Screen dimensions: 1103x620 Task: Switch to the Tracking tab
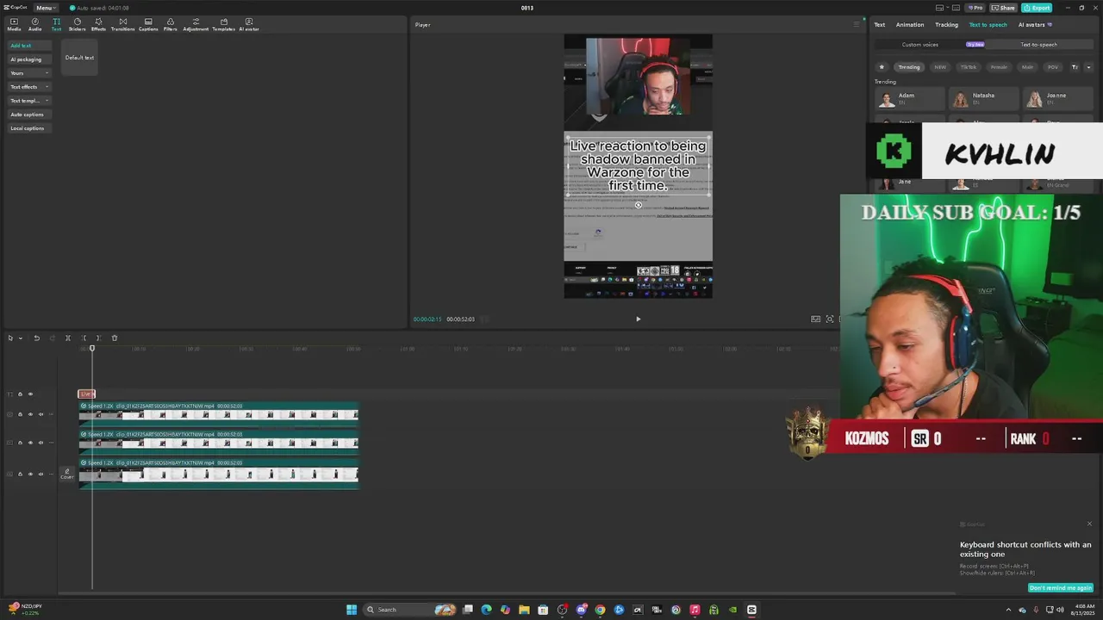click(946, 24)
